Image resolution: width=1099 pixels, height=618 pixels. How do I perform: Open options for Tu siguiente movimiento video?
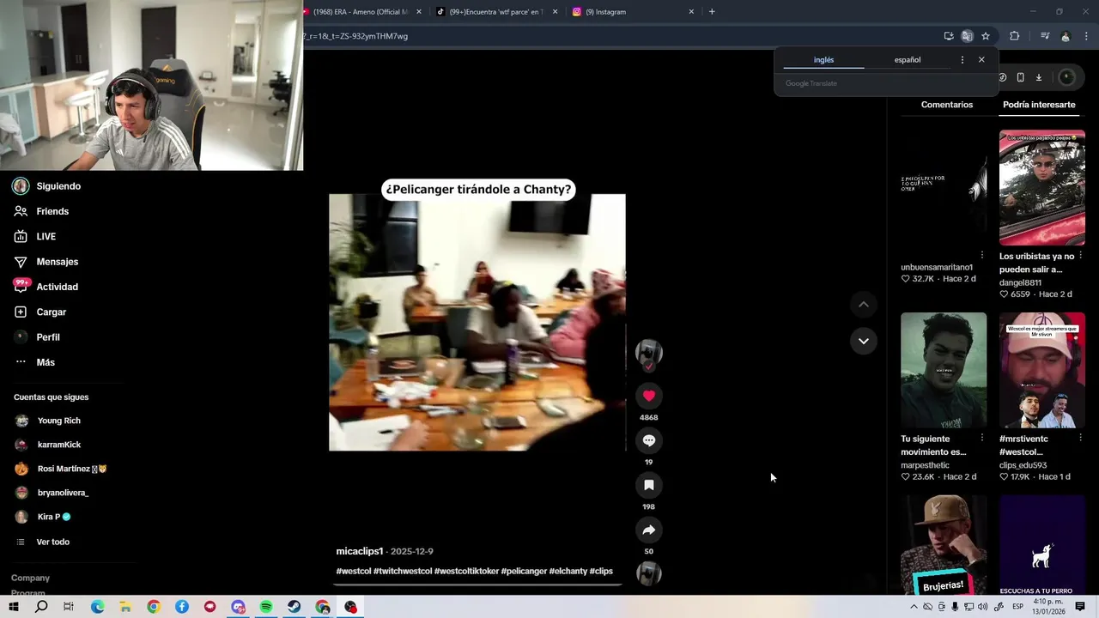pyautogui.click(x=981, y=438)
